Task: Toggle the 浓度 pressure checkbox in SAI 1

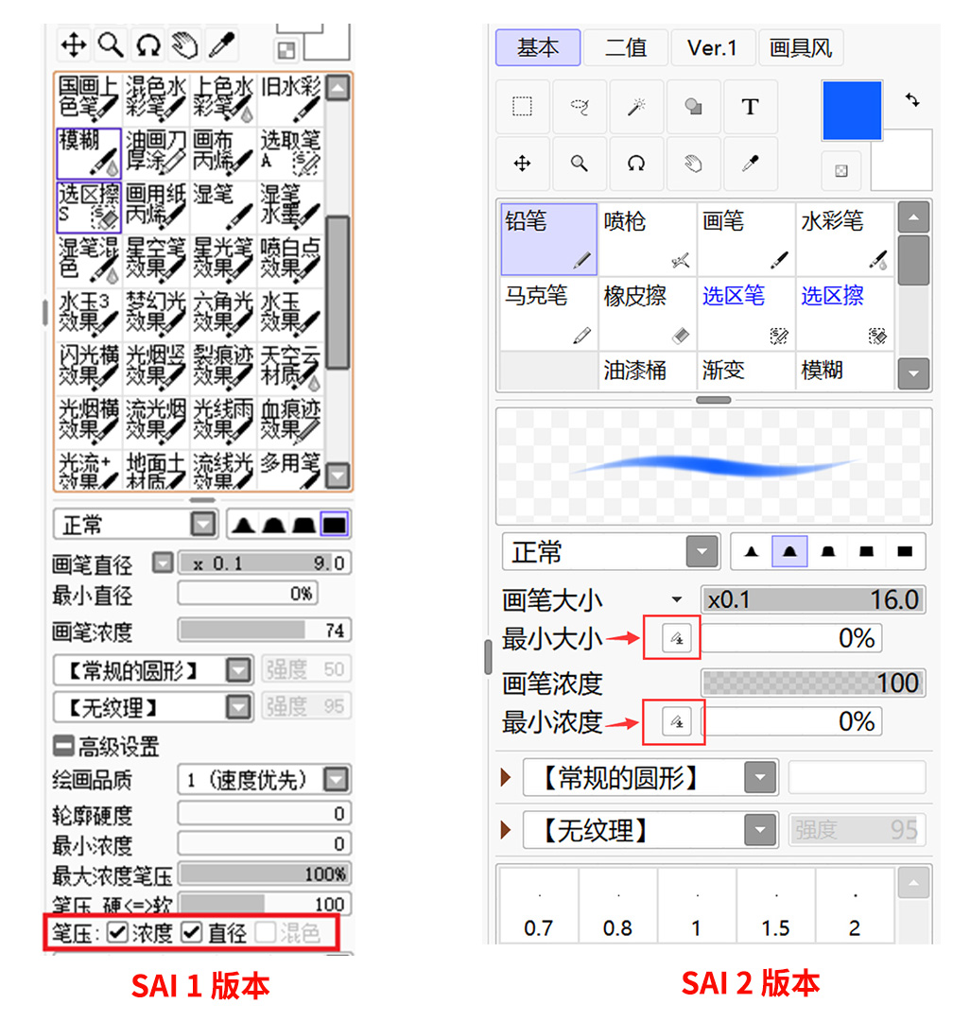Action: 117,932
